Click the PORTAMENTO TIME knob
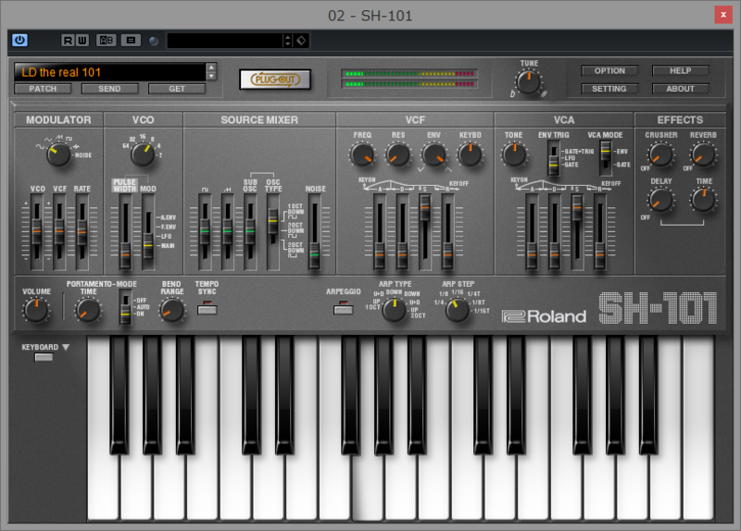 pos(88,310)
